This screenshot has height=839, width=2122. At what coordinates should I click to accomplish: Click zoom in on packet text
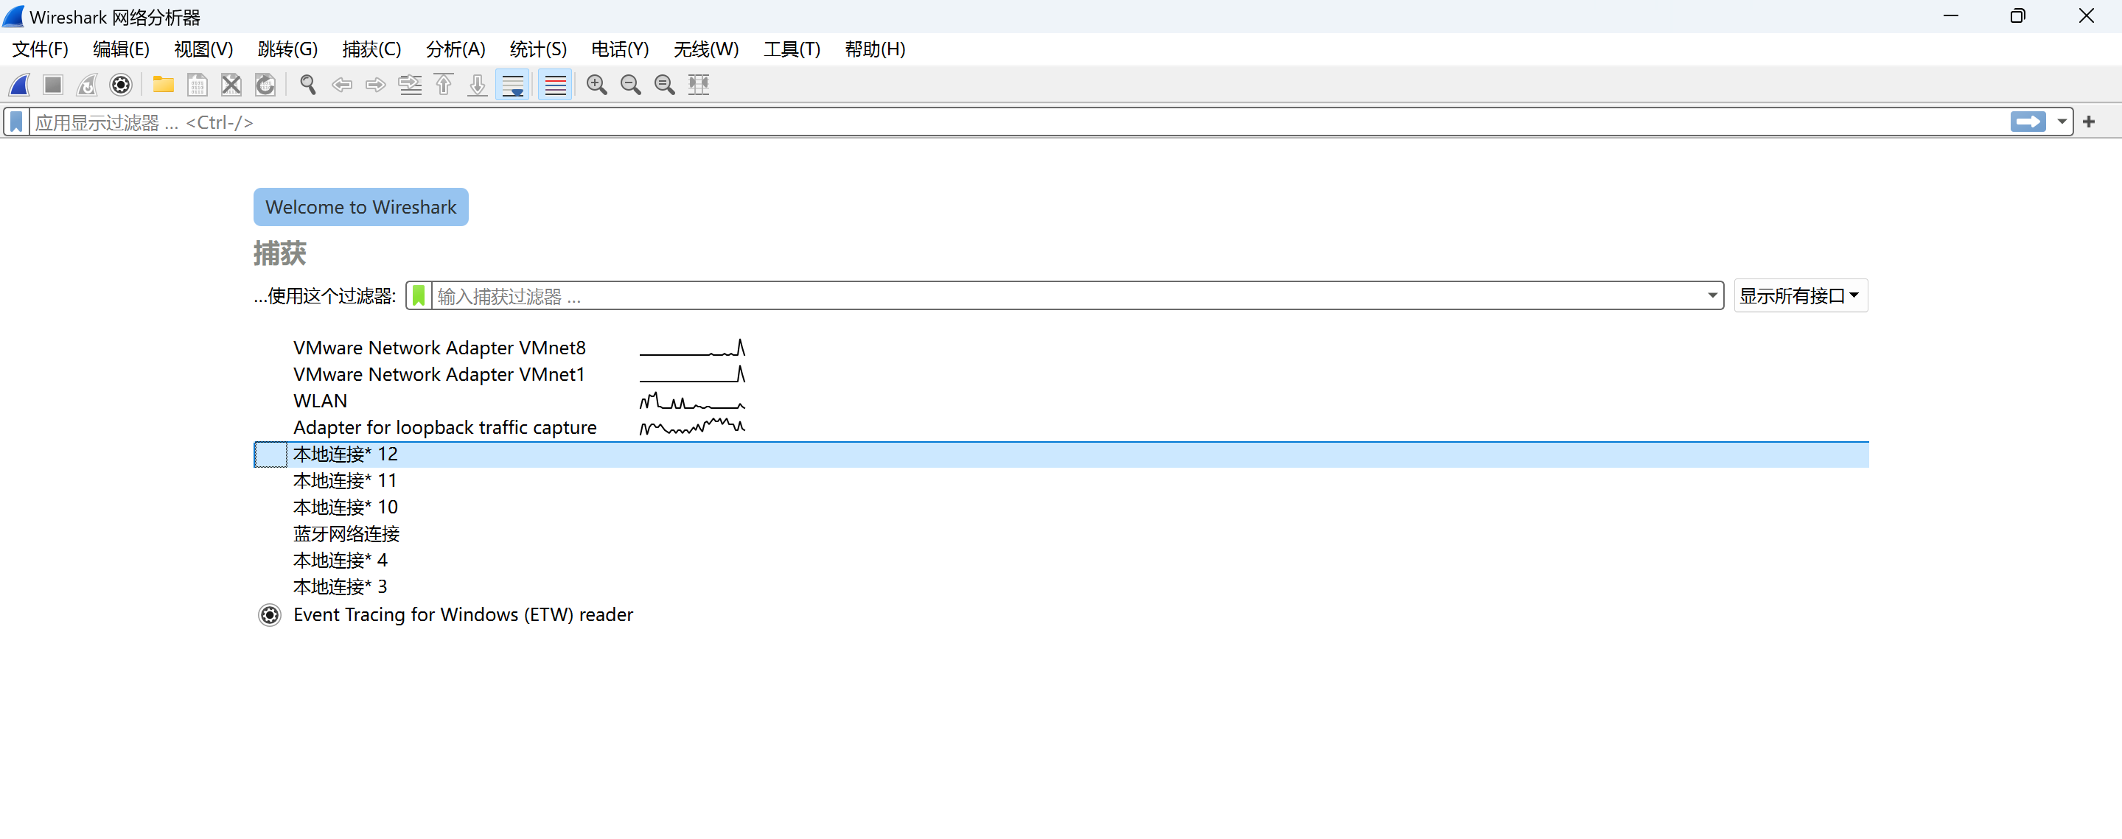596,85
